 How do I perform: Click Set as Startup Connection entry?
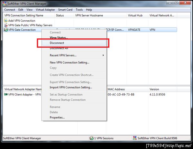click(74, 95)
